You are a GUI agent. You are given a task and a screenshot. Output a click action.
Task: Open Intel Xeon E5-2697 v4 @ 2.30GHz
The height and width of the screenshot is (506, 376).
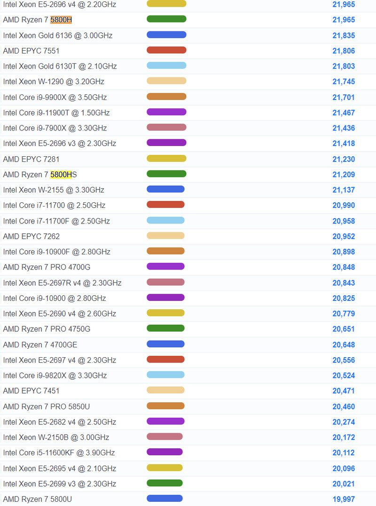(x=59, y=360)
